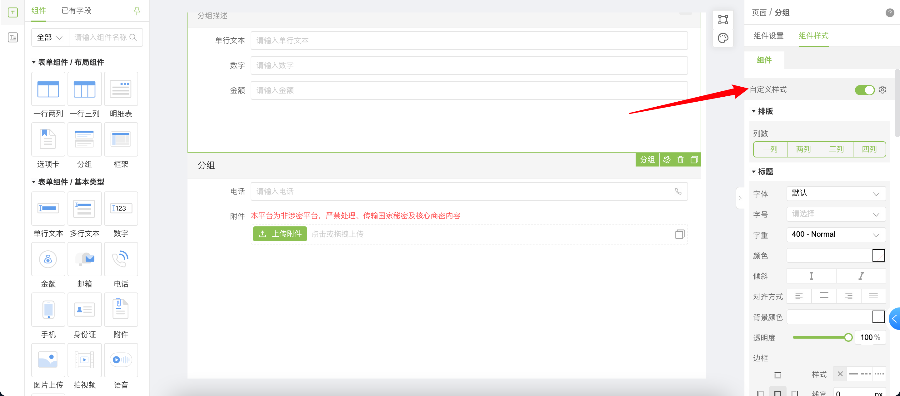Viewport: 900px width, 396px height.
Task: Align title text right
Action: [849, 296]
